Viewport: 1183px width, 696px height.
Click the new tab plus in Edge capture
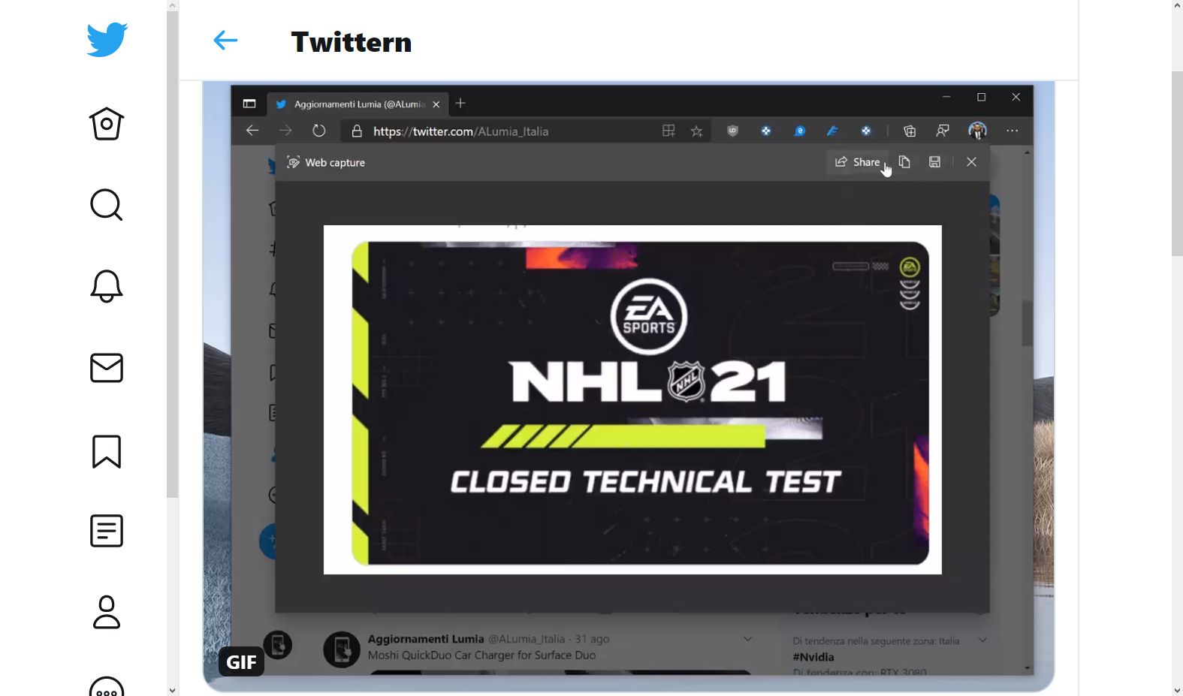[460, 103]
